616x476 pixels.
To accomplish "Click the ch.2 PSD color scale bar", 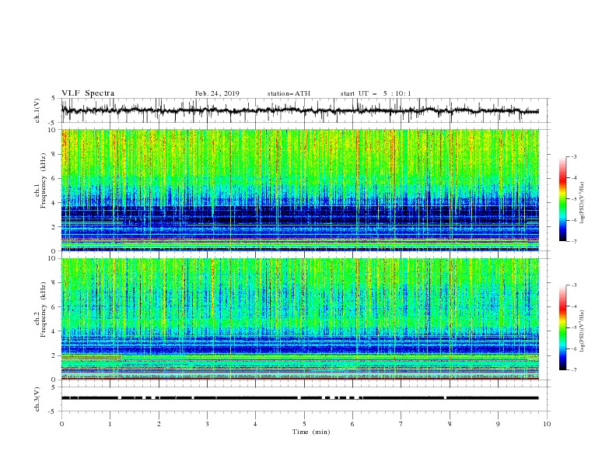I will click(563, 327).
